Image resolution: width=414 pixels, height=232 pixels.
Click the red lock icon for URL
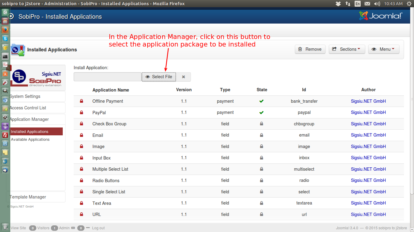pyautogui.click(x=82, y=214)
